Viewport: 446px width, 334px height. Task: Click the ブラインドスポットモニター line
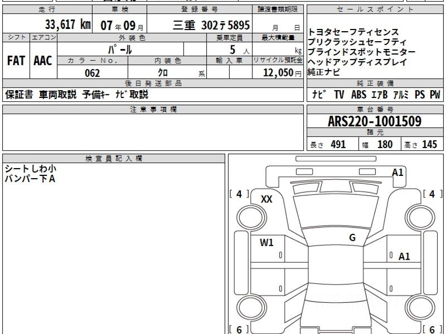coord(362,52)
